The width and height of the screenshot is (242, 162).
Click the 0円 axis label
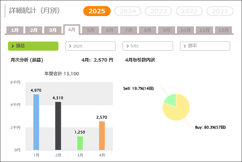click(x=17, y=150)
